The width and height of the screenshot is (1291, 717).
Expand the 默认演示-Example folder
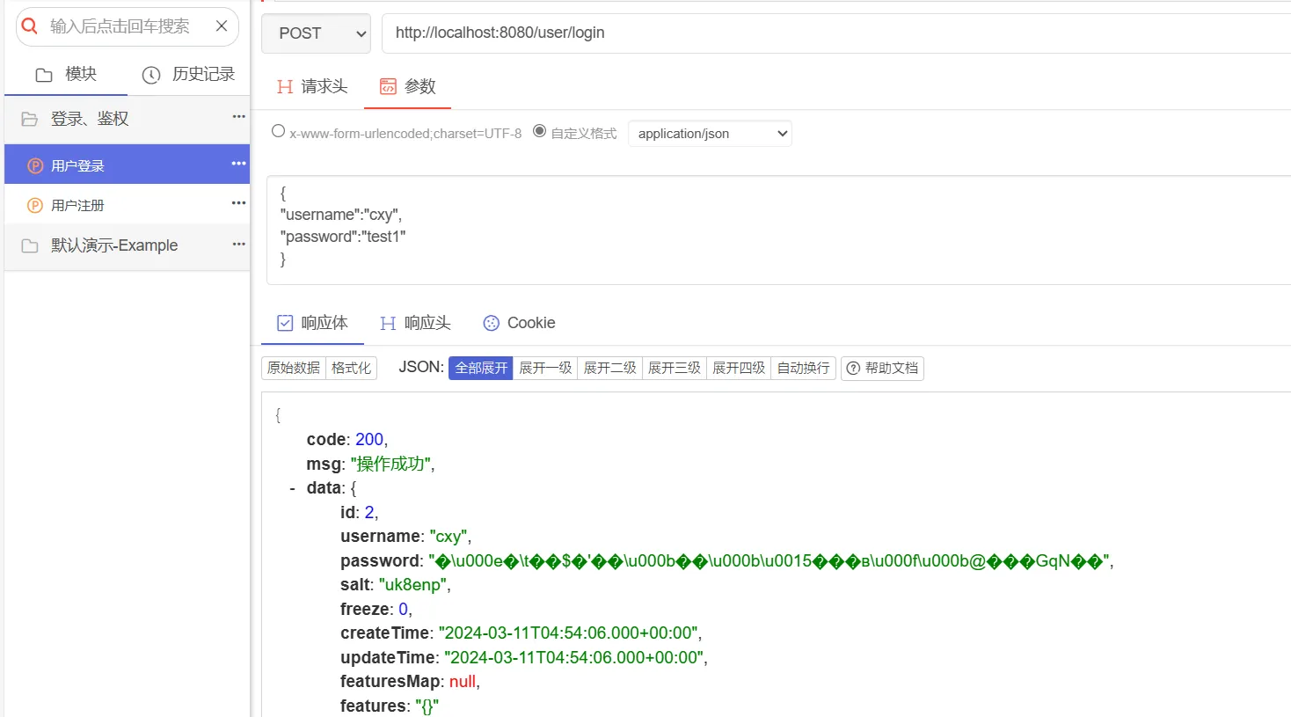point(113,245)
